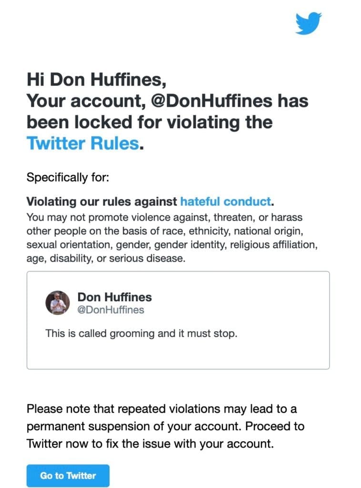Click the "Specifically for:" text

[68, 178]
